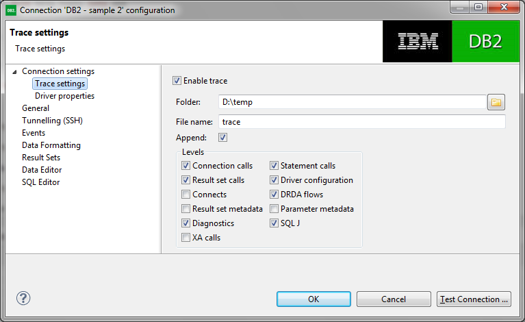Open Tunnelling (SSH) settings
Viewport: 525px width, 322px height.
tap(52, 121)
